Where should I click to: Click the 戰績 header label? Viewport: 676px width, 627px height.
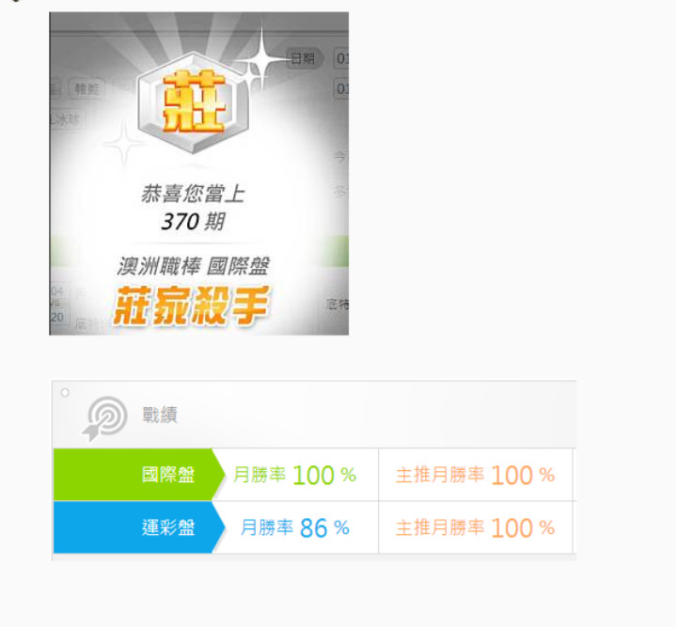[160, 415]
